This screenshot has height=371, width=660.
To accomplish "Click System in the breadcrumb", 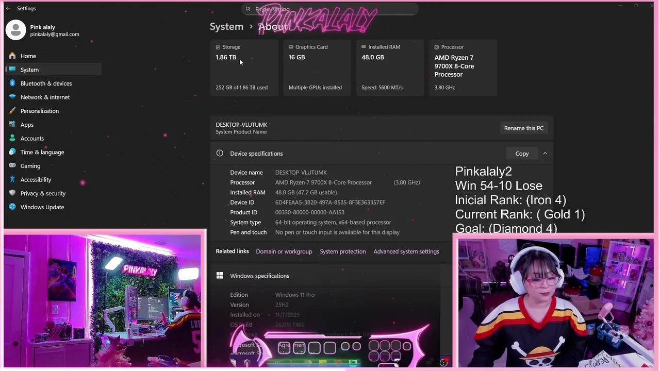I will point(226,27).
